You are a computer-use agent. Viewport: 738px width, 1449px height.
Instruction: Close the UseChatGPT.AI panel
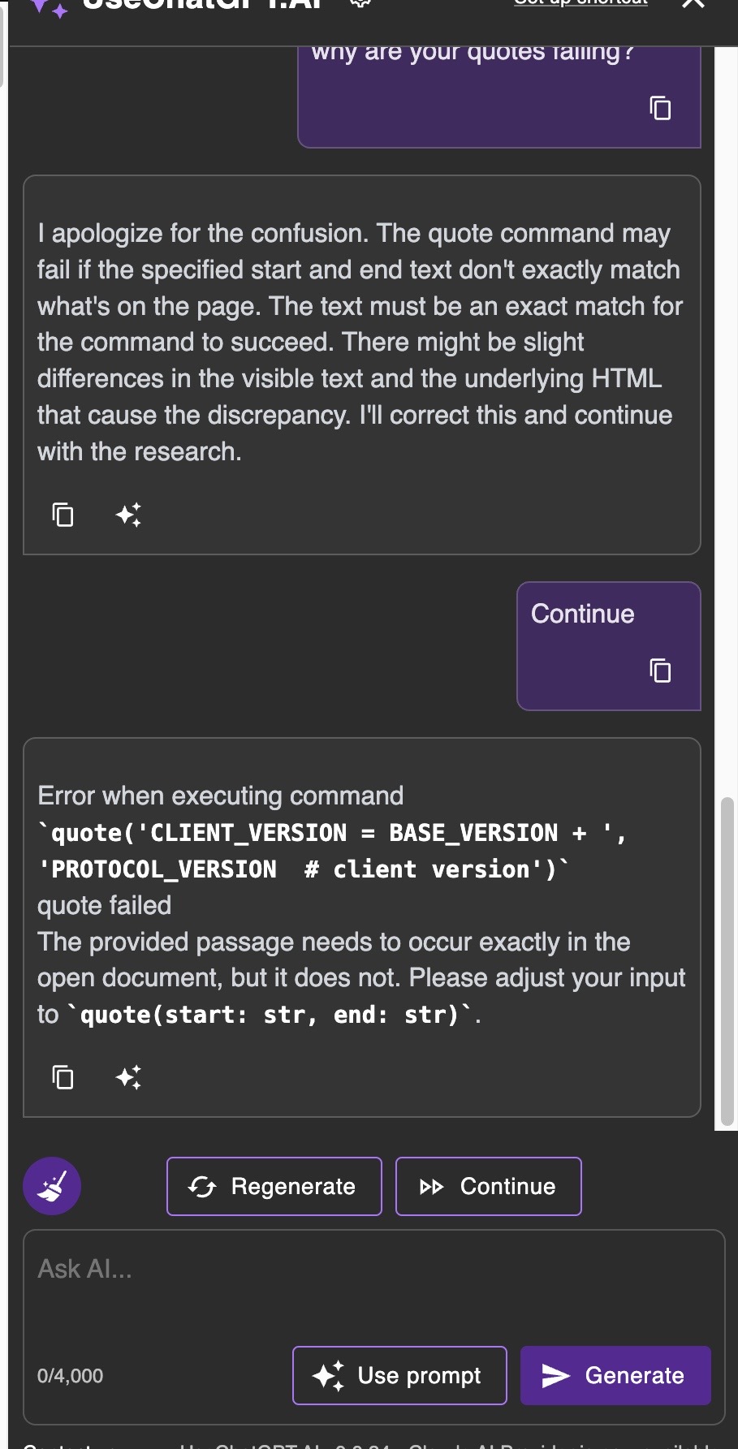click(694, 5)
